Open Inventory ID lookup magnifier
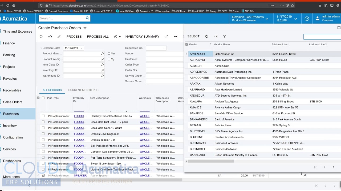 [102, 70]
